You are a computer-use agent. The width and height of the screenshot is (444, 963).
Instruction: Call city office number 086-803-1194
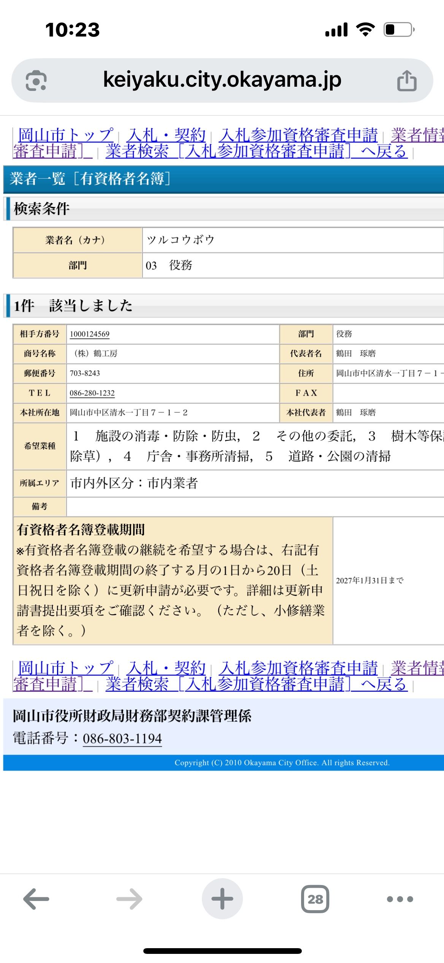coord(122,739)
